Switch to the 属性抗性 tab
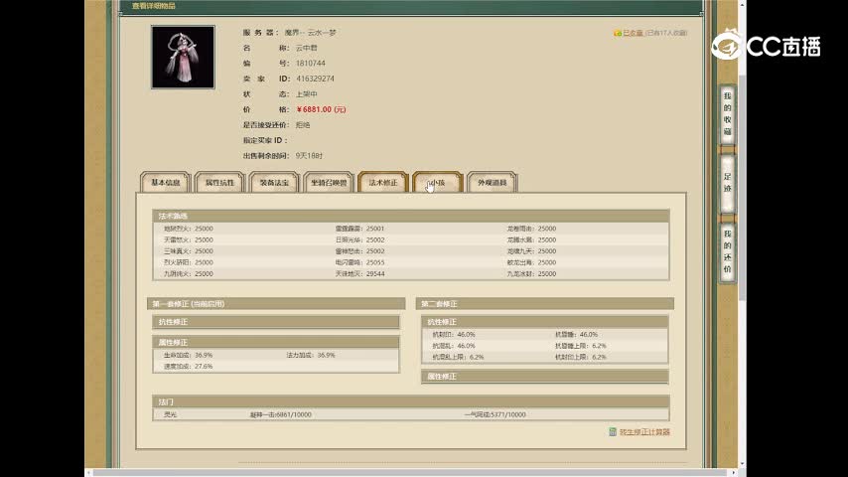 (219, 183)
